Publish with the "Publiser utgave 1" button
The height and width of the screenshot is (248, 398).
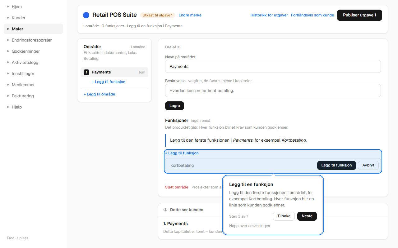(359, 15)
